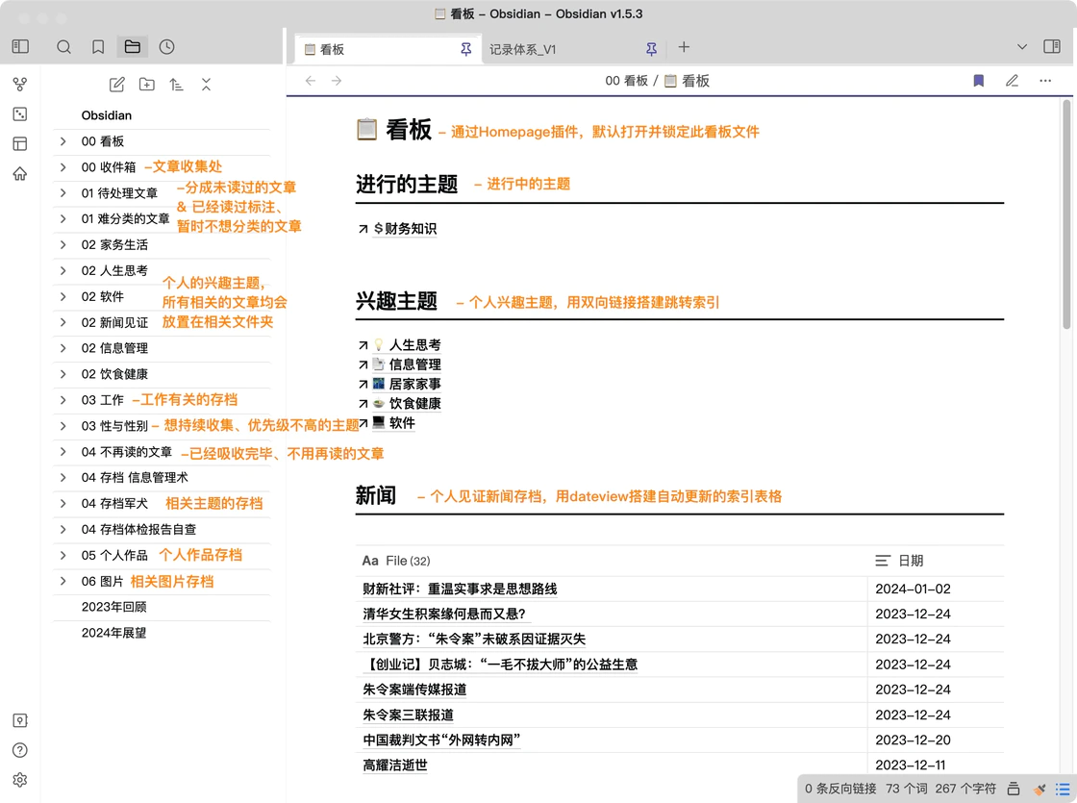Follow the 财务知识 link
Image resolution: width=1077 pixels, height=803 pixels.
coord(405,229)
